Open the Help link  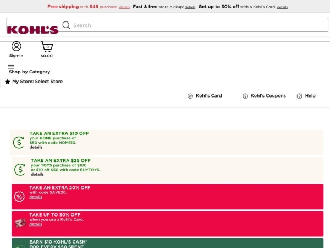pos(310,96)
